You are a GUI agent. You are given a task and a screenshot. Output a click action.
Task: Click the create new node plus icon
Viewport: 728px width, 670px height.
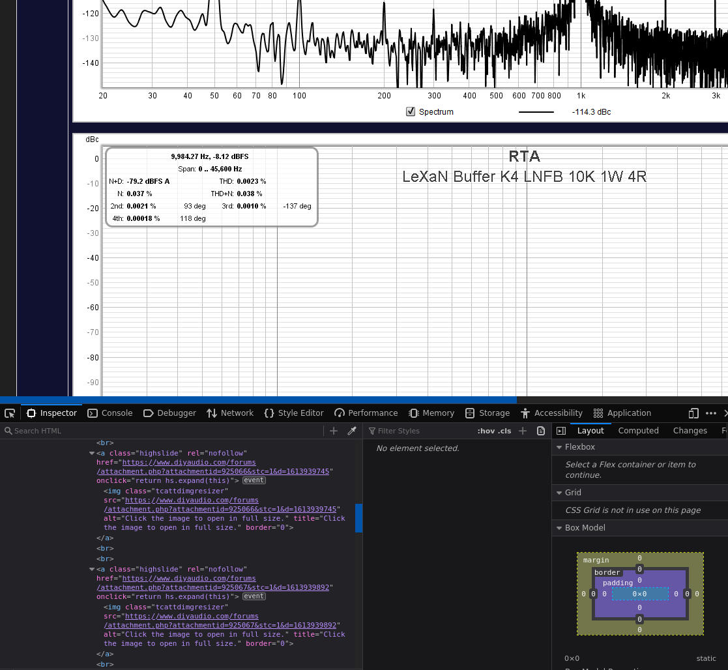point(333,431)
